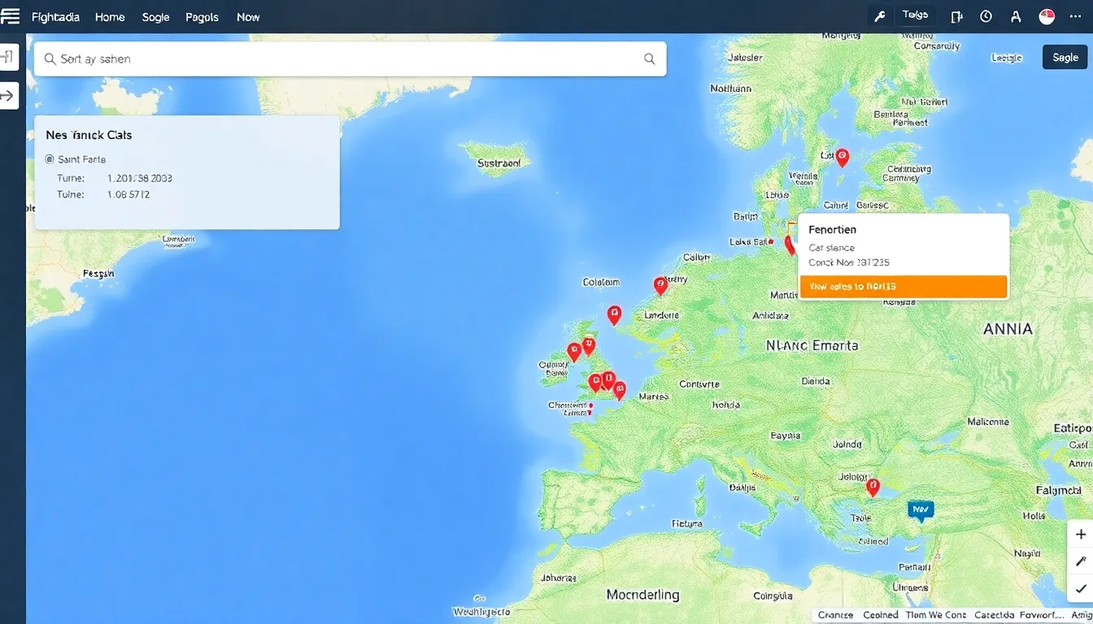Open the Home menu item
The image size is (1093, 624).
(110, 16)
